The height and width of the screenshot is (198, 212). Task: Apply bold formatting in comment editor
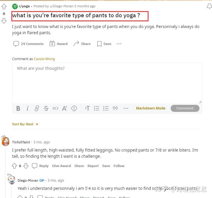tap(18, 108)
